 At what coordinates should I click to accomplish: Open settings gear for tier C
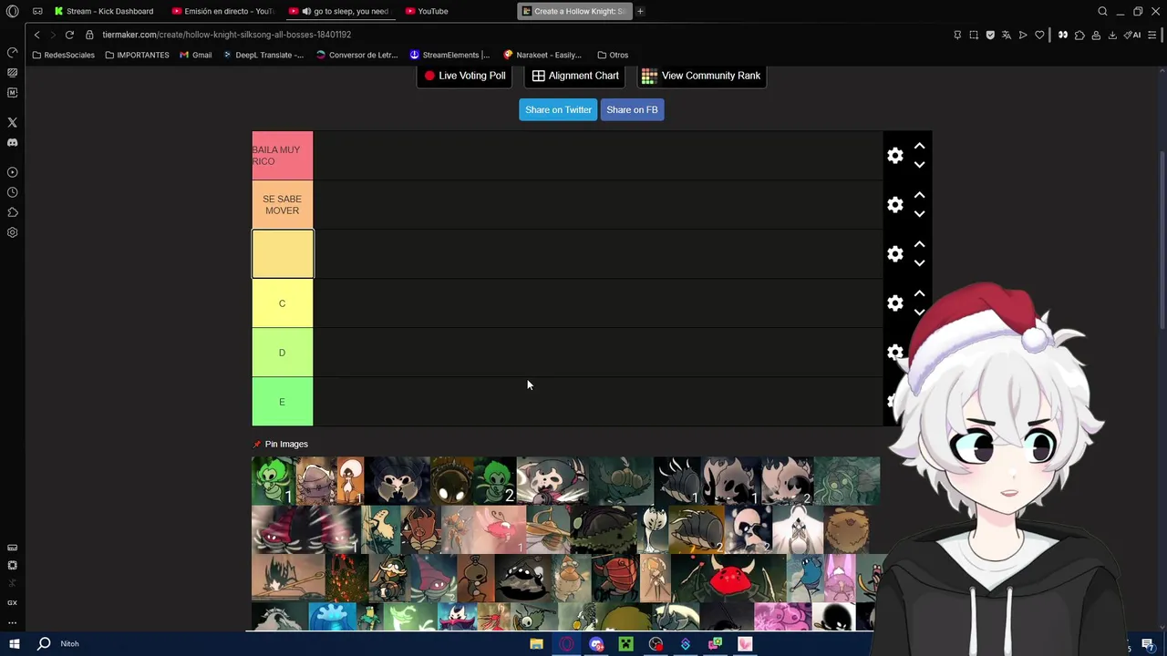(x=895, y=303)
